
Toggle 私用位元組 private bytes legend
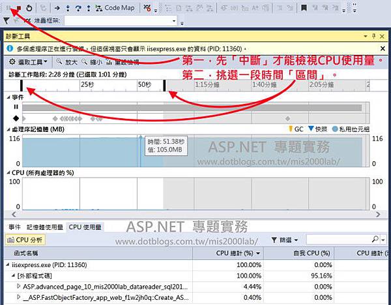(x=351, y=129)
